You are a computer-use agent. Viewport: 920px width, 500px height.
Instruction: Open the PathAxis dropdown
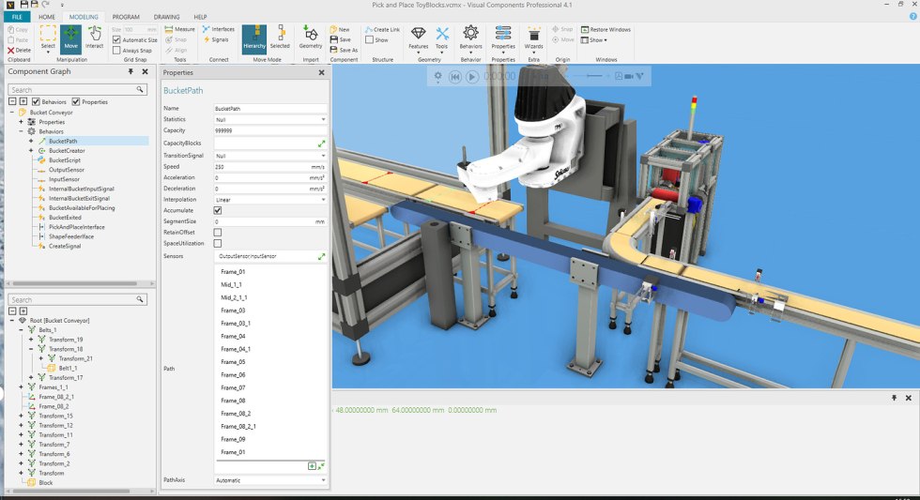coord(270,480)
